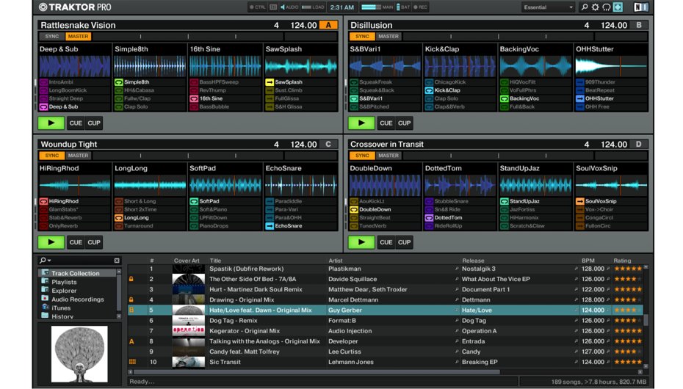Click the S&BVari1 loop cell icon
Screen dimensions: 683x389
pos(354,99)
